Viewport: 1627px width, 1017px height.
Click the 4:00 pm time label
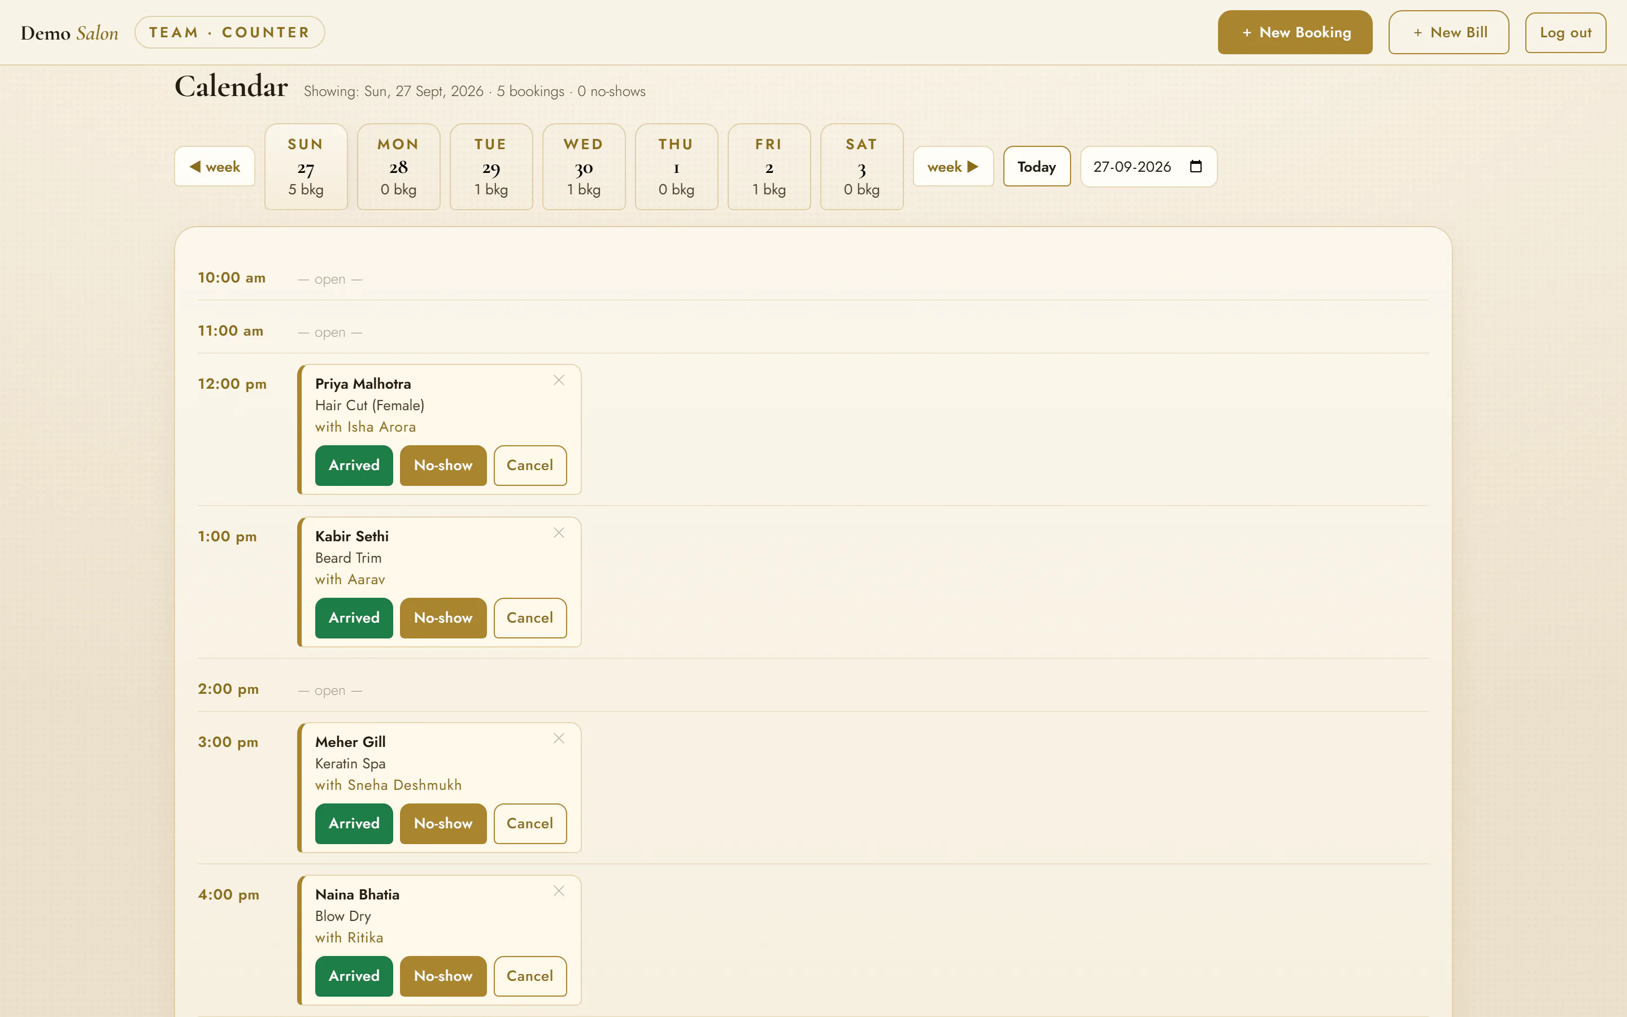click(229, 896)
